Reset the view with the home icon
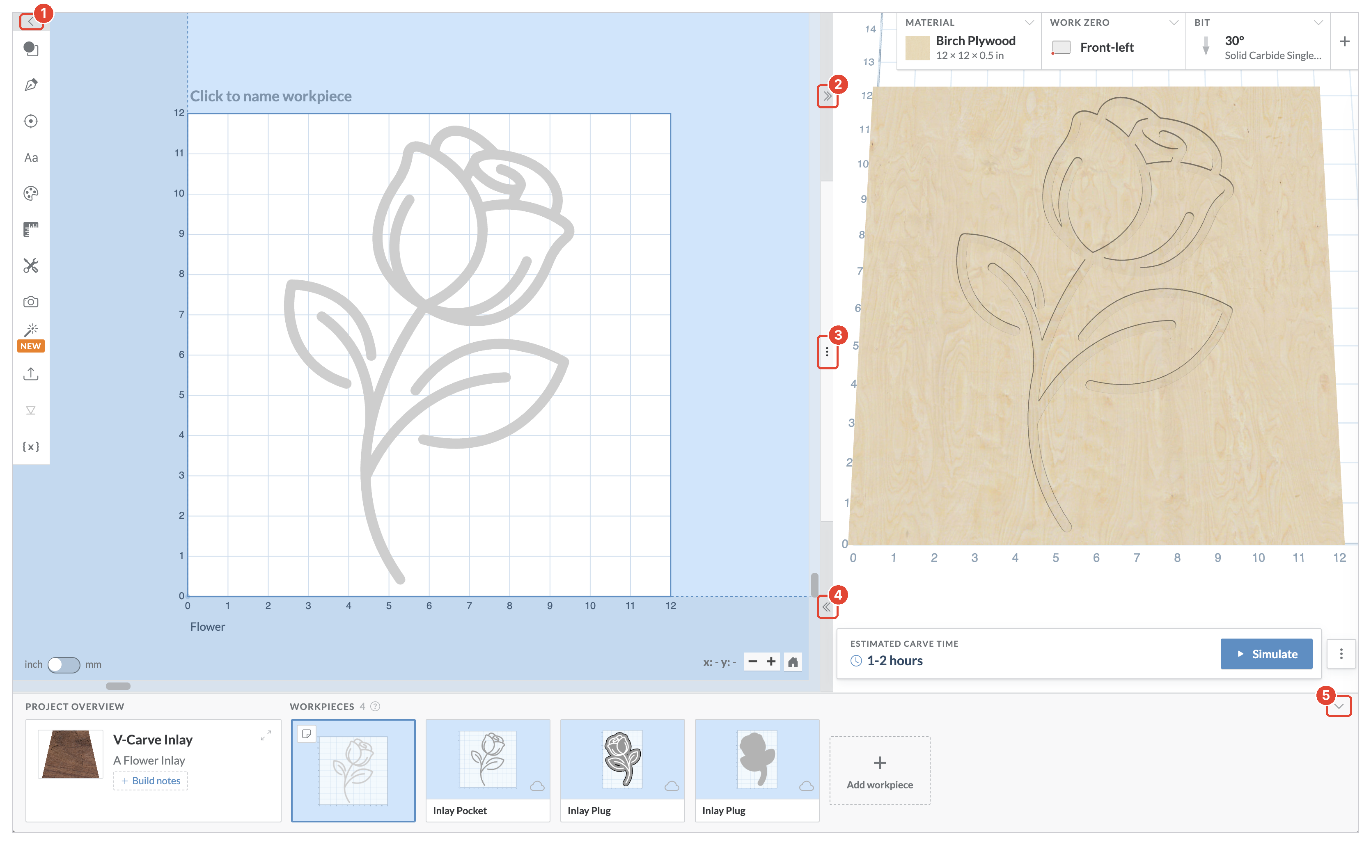The width and height of the screenshot is (1371, 845). [793, 662]
